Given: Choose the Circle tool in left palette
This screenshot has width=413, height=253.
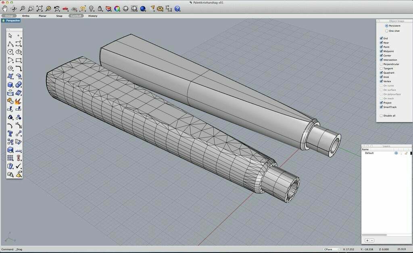Looking at the screenshot, I should click(10, 52).
